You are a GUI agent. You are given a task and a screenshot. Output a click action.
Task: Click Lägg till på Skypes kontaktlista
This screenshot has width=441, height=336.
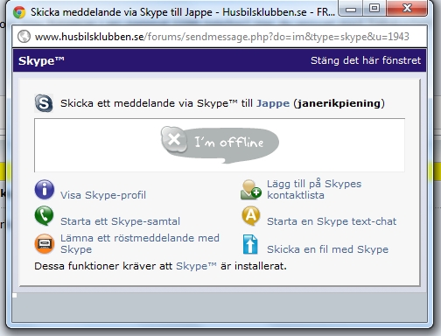pos(314,189)
